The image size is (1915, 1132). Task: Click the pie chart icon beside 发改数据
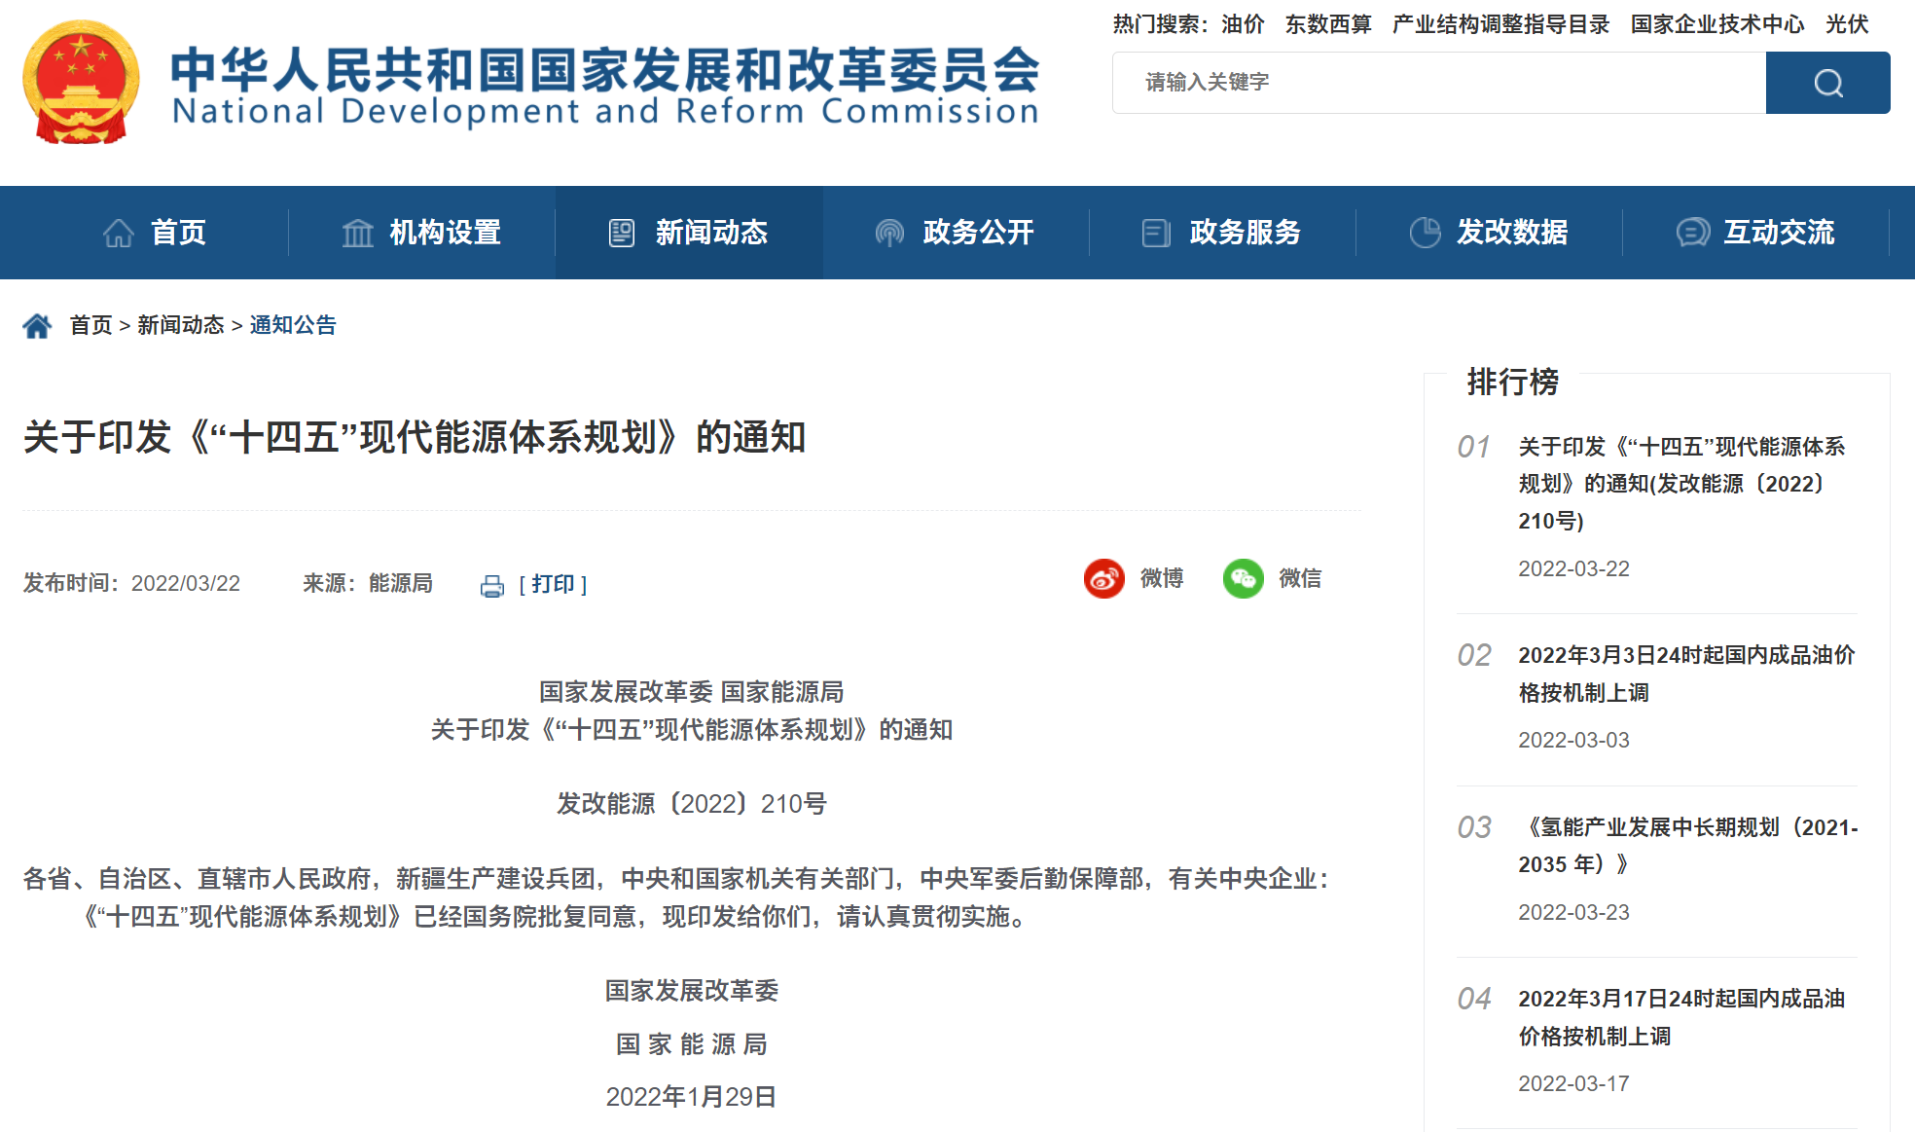tap(1425, 233)
